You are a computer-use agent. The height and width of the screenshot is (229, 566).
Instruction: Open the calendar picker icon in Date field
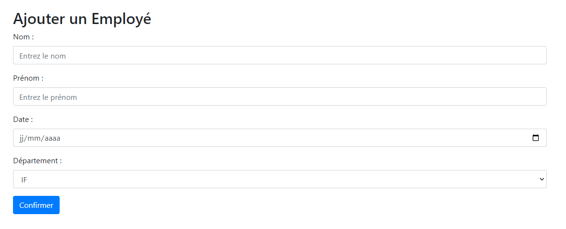pyautogui.click(x=536, y=138)
